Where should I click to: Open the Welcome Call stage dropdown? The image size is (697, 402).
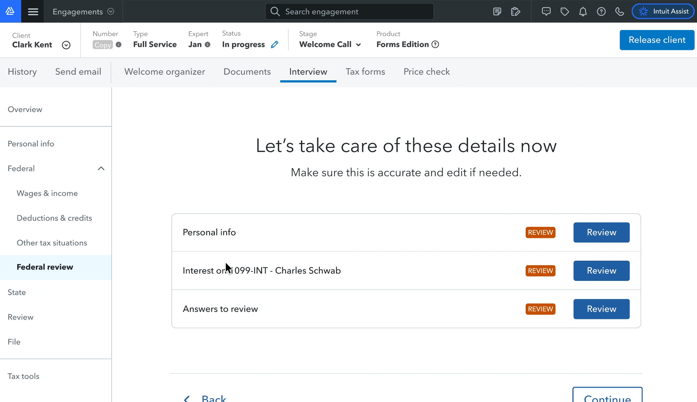click(x=330, y=44)
